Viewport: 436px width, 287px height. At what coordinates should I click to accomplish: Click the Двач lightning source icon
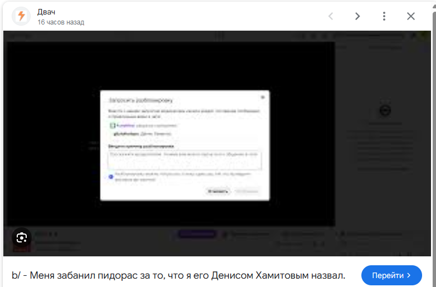click(x=21, y=16)
